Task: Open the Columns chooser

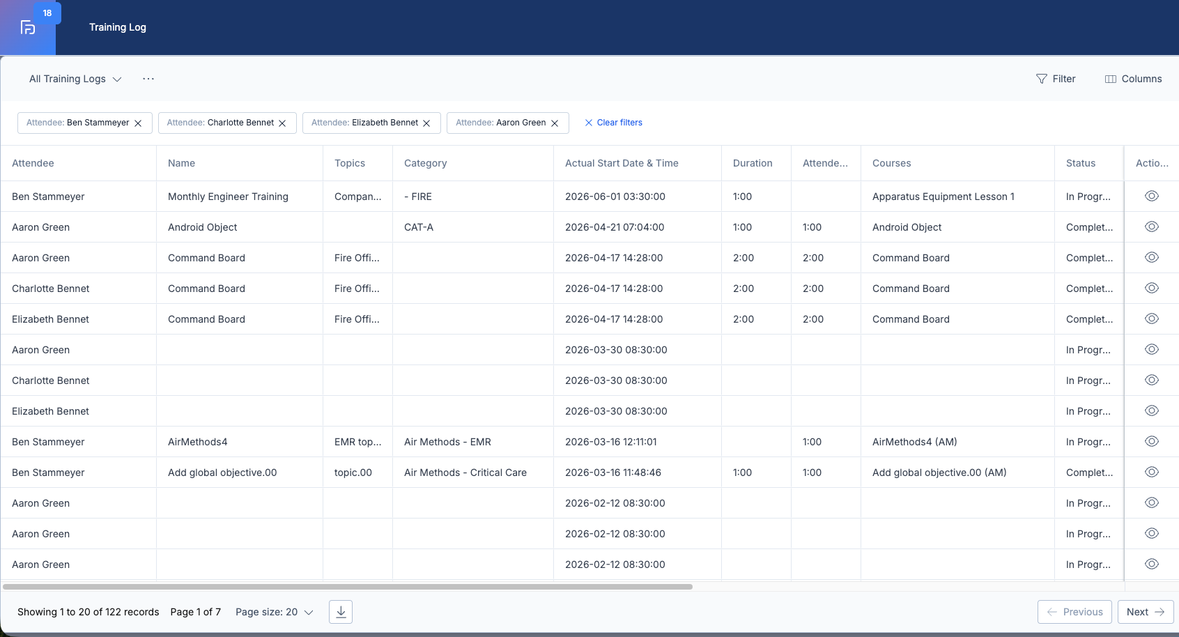Action: coord(1134,79)
